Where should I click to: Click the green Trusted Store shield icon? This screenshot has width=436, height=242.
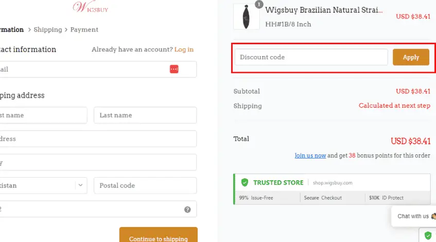[245, 183]
